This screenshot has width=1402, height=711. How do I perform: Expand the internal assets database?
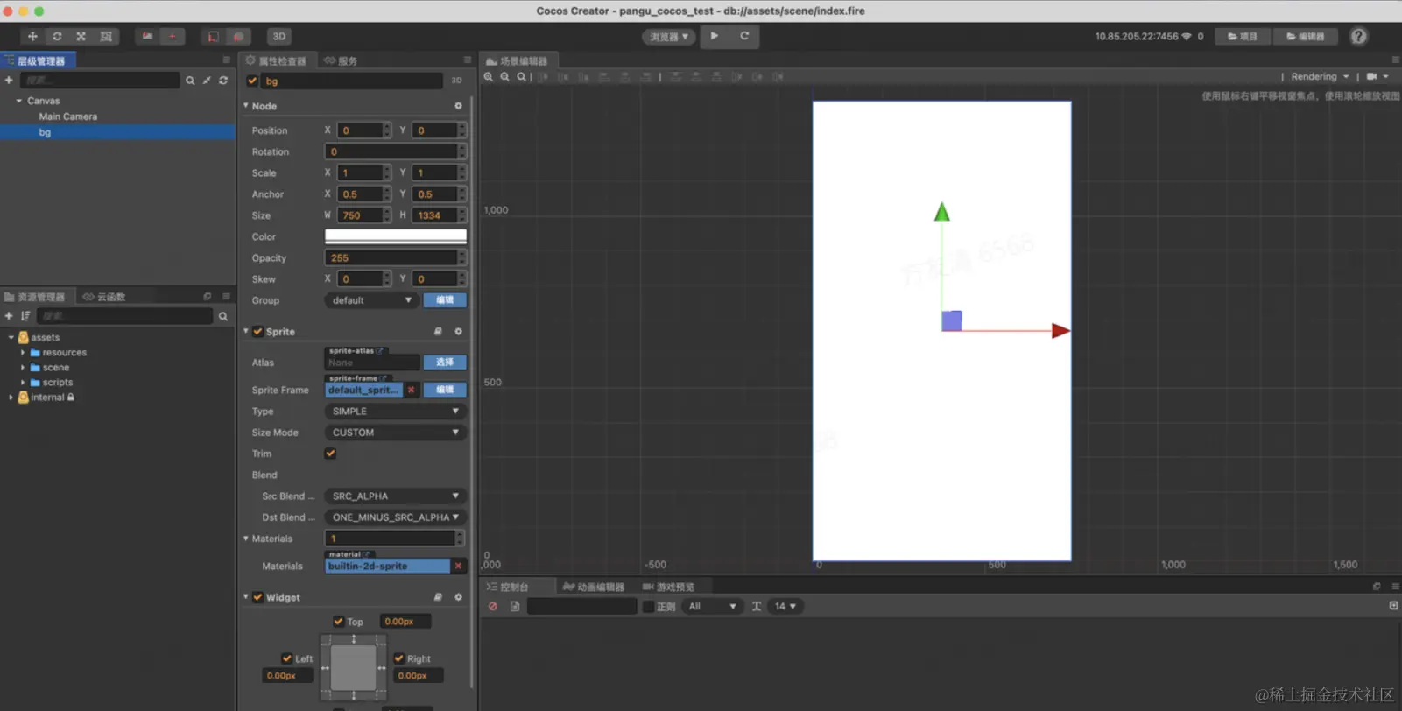tap(11, 398)
